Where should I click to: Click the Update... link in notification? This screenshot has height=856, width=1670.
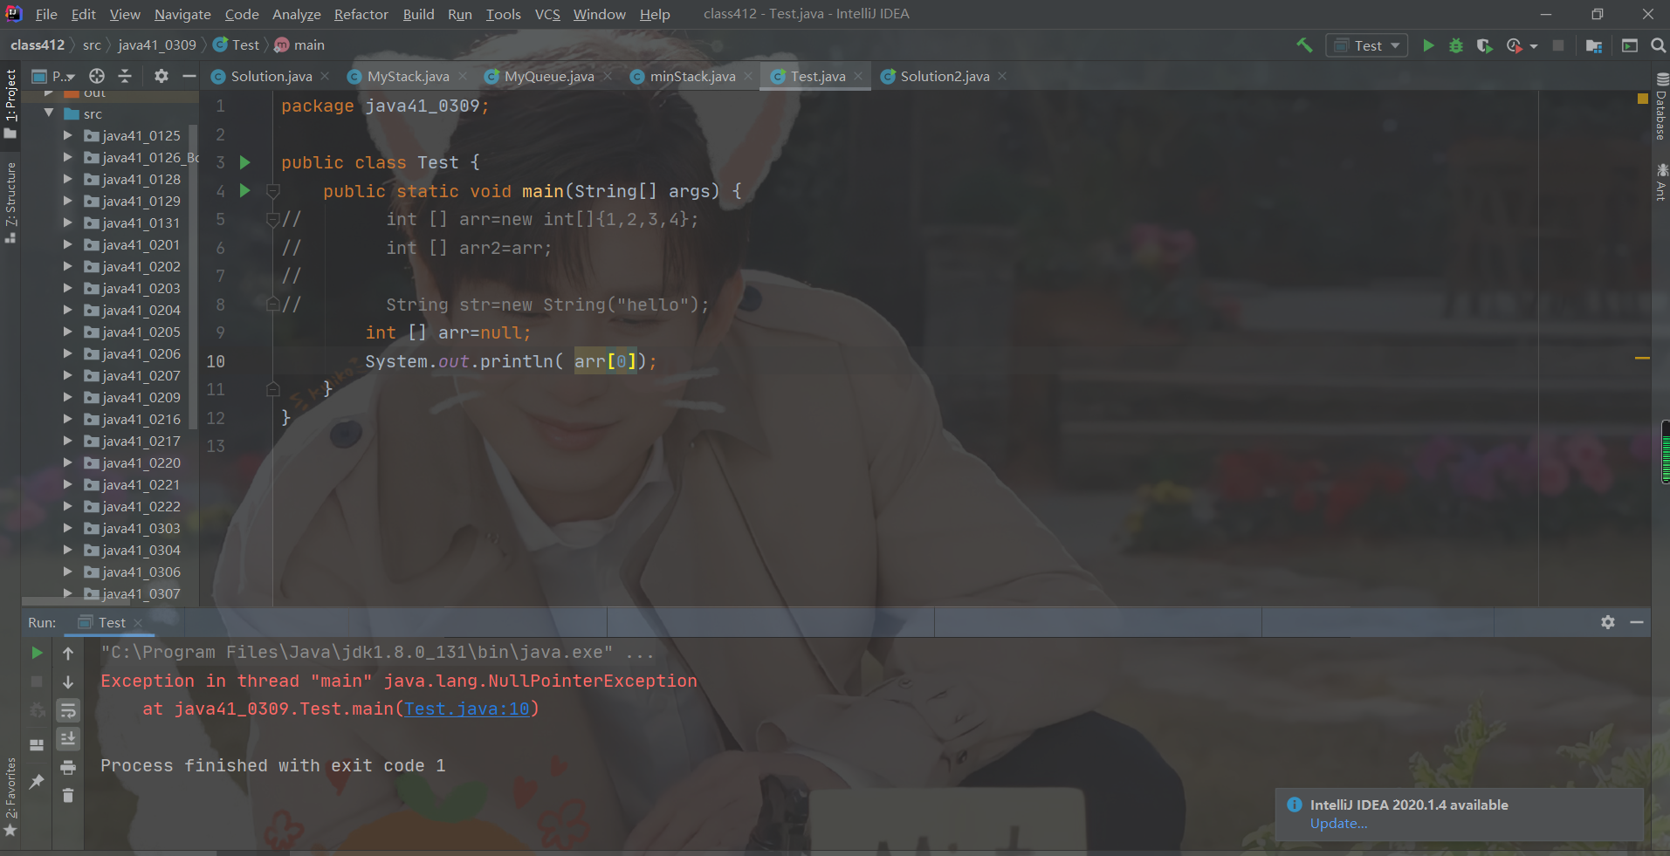(1338, 824)
